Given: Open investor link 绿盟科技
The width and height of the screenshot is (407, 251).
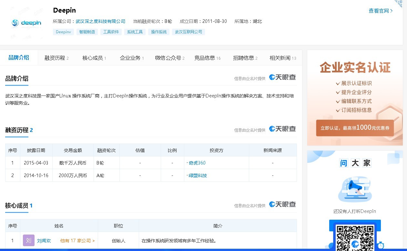Looking at the screenshot, I should click(198, 176).
